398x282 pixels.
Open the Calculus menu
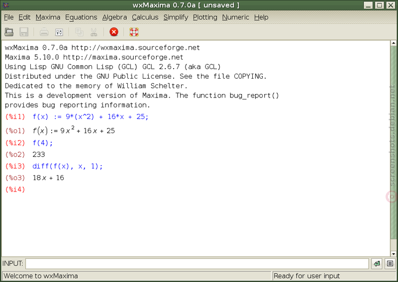pyautogui.click(x=145, y=17)
